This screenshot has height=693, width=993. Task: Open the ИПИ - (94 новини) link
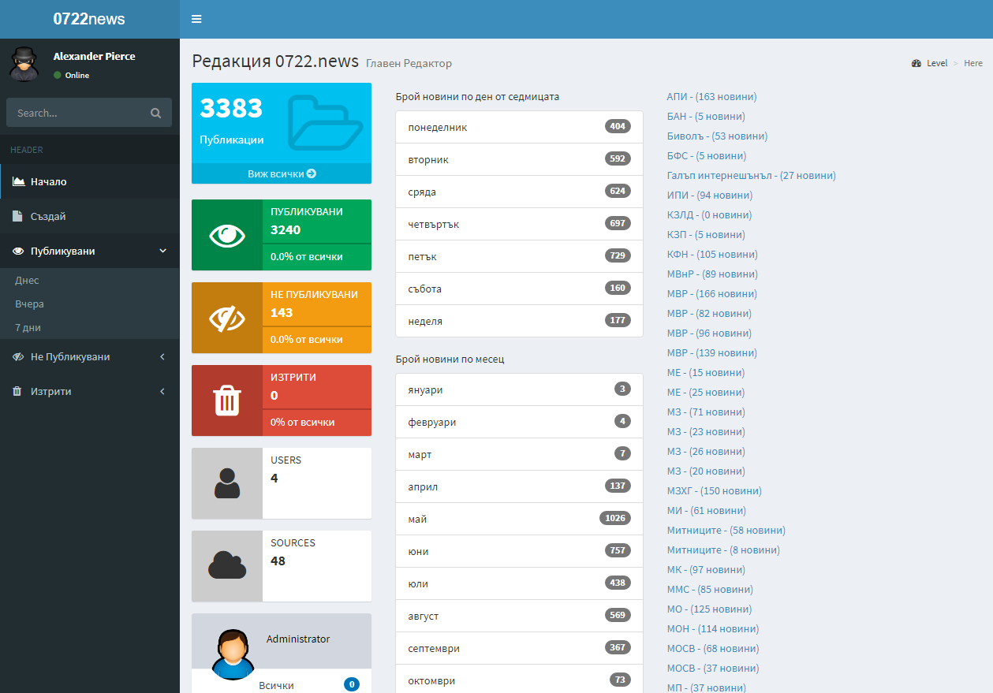(710, 195)
